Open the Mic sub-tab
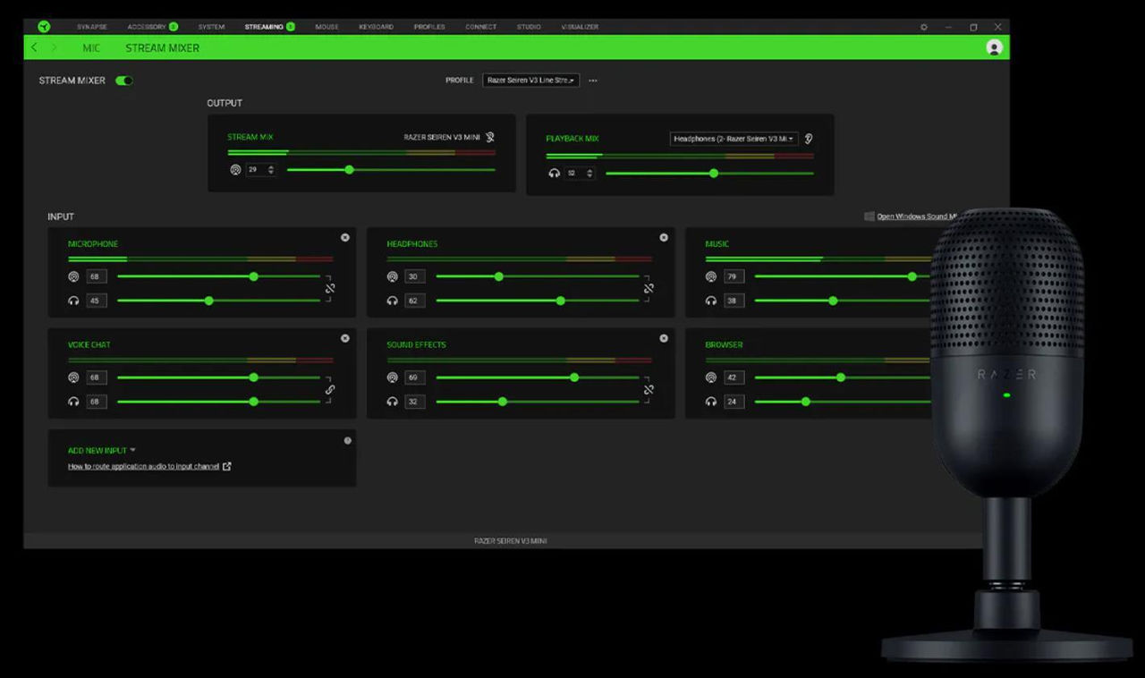1145x678 pixels. (91, 47)
